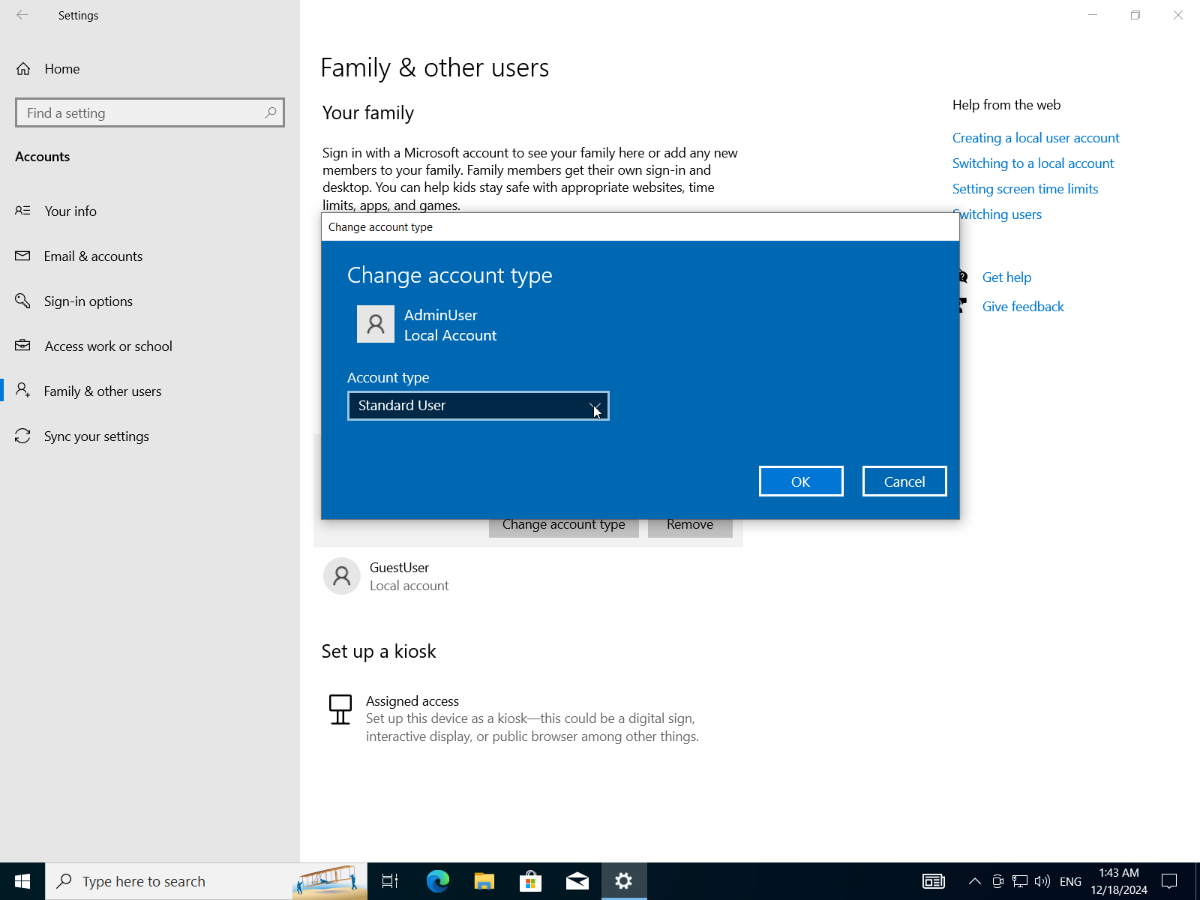Go to Your info page

(x=70, y=211)
